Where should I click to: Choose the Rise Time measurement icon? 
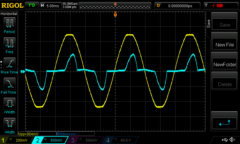[x=9, y=64]
